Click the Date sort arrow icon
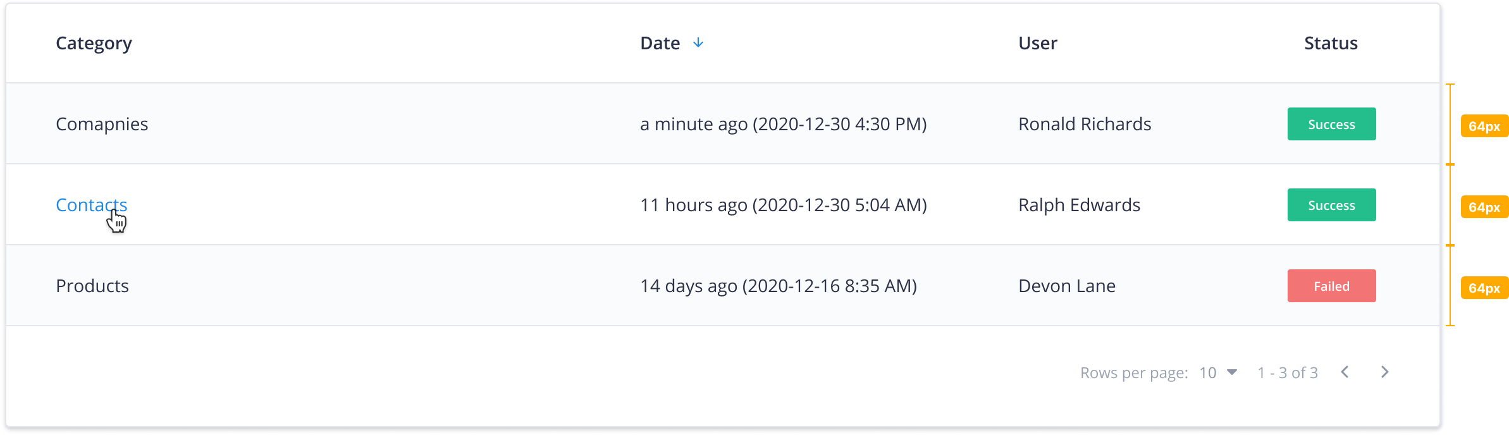1509x435 pixels. (698, 43)
